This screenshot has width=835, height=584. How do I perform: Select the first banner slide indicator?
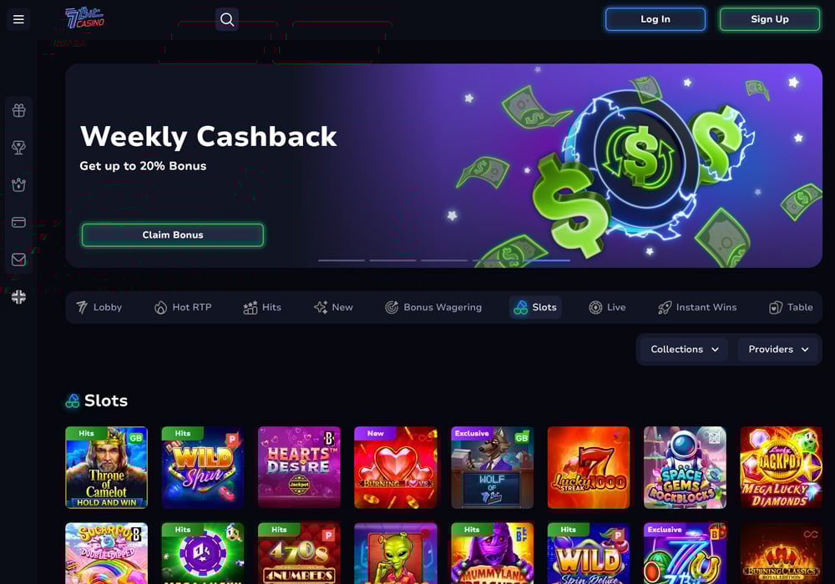click(342, 260)
